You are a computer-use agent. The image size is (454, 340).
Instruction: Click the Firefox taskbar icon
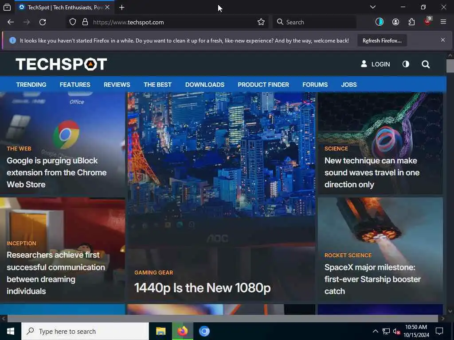coord(182,331)
